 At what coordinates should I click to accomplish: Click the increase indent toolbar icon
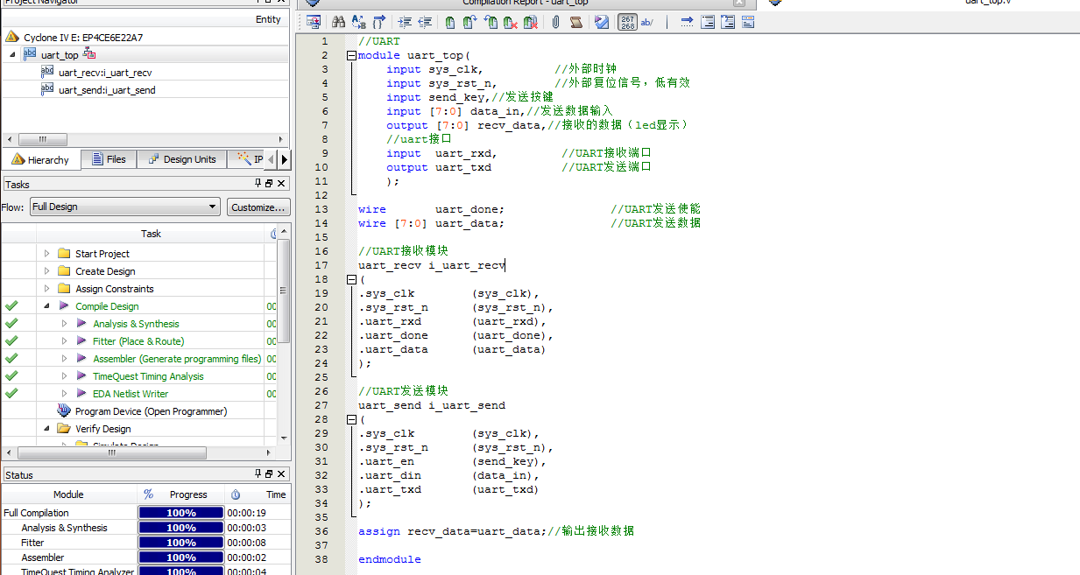404,22
